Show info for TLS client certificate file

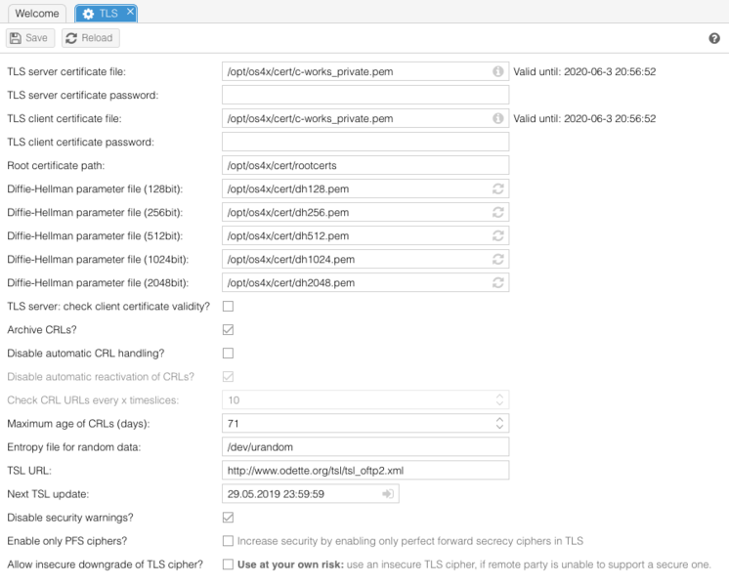point(498,118)
